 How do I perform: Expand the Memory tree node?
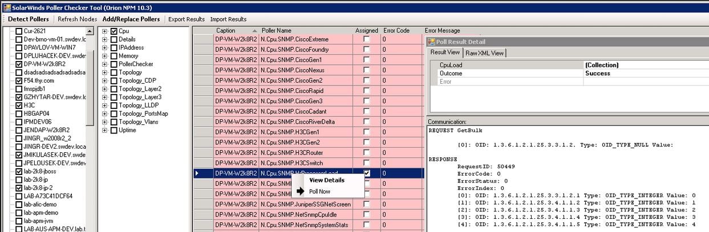(x=105, y=56)
